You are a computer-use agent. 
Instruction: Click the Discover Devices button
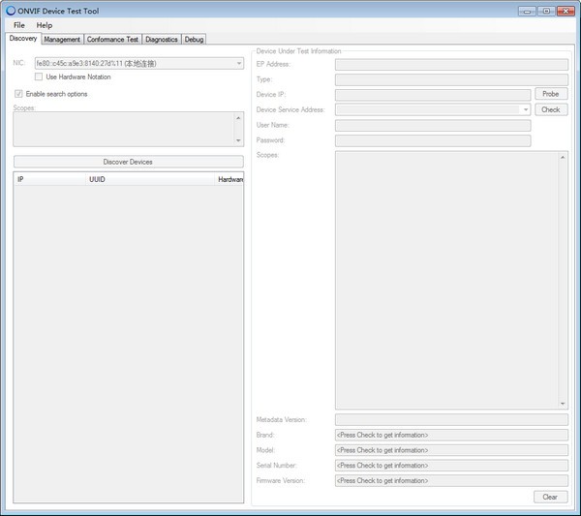point(128,162)
